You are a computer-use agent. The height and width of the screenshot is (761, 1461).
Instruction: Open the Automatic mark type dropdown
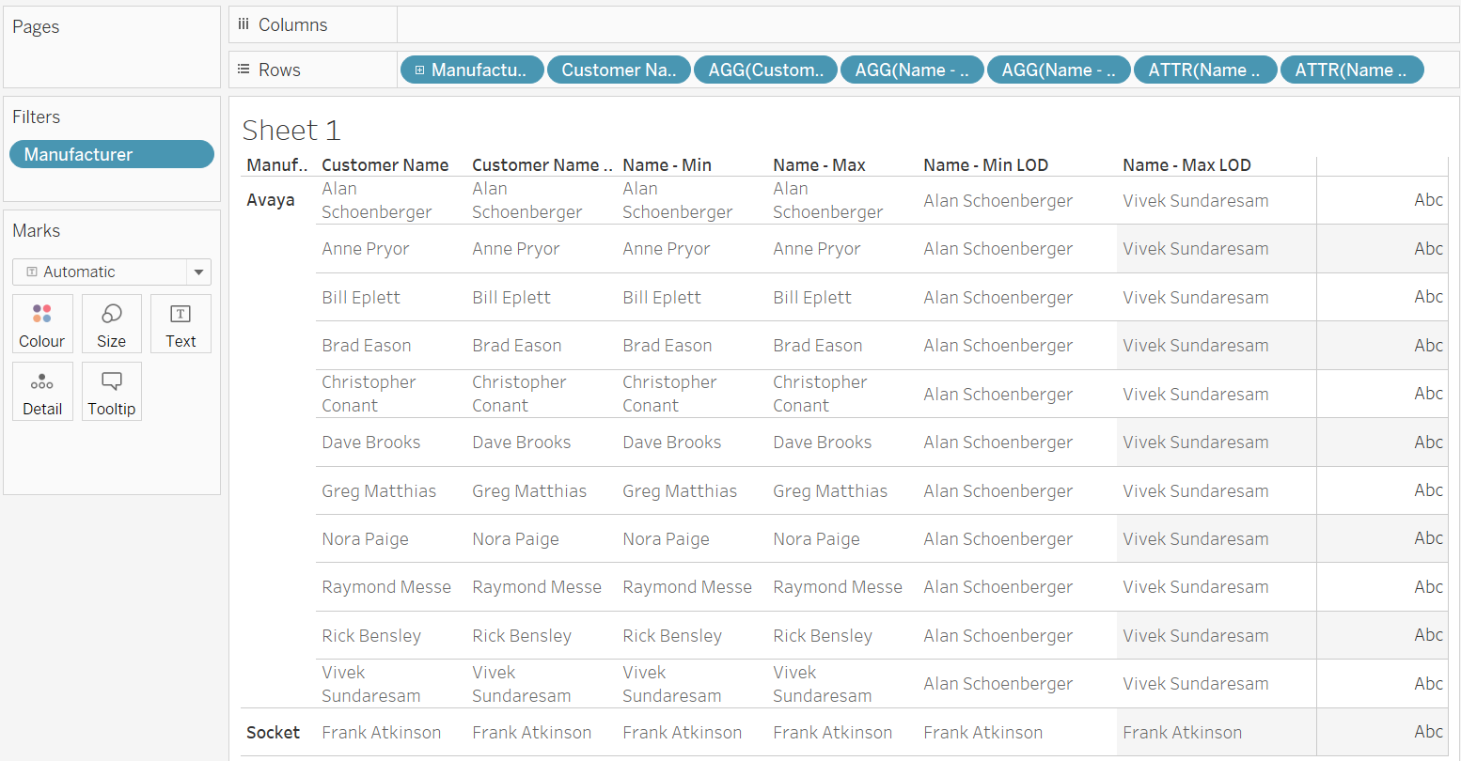198,272
